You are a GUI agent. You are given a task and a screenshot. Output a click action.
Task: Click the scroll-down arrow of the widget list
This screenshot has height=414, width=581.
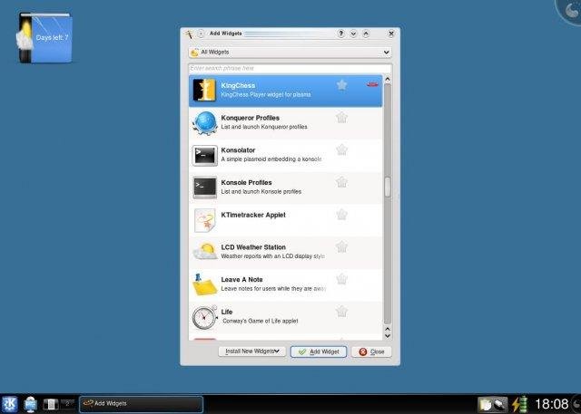[388, 336]
